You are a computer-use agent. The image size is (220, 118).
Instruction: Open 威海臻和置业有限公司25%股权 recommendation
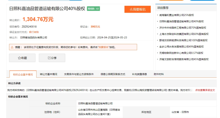[x=176, y=15]
